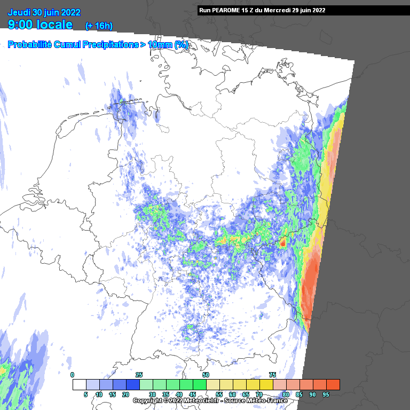Choose the red-orange 95–100% legend swatch

pos(333,384)
